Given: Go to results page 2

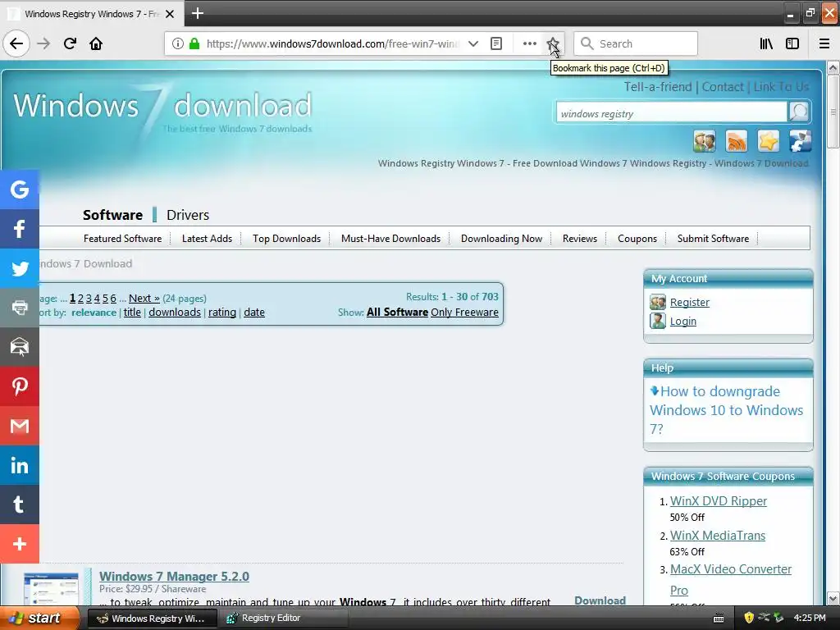Looking at the screenshot, I should click(80, 299).
